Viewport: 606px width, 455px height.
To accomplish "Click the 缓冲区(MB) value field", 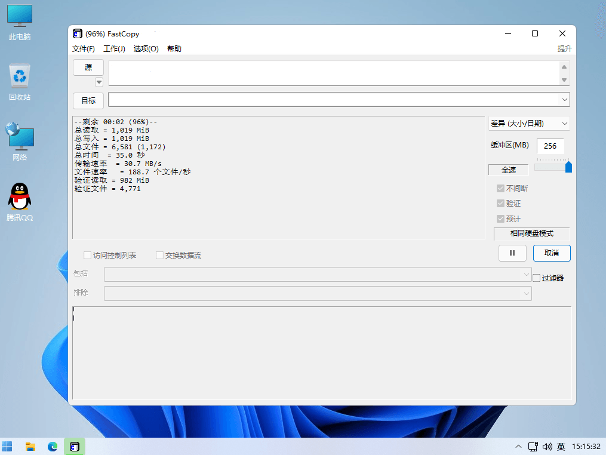I will (x=550, y=146).
